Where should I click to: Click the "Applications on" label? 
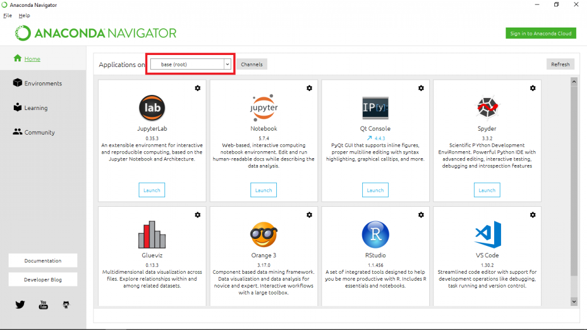point(122,65)
